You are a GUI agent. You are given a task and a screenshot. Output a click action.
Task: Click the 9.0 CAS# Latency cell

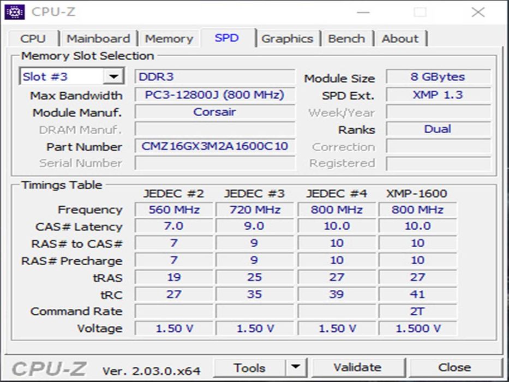point(254,226)
